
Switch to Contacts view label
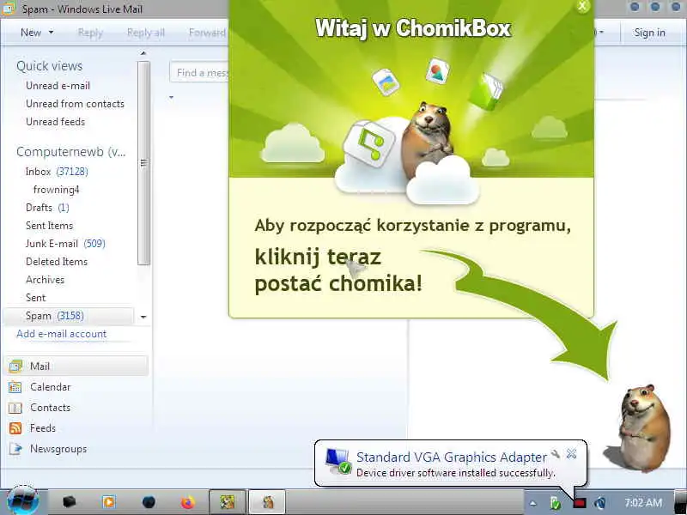click(50, 407)
